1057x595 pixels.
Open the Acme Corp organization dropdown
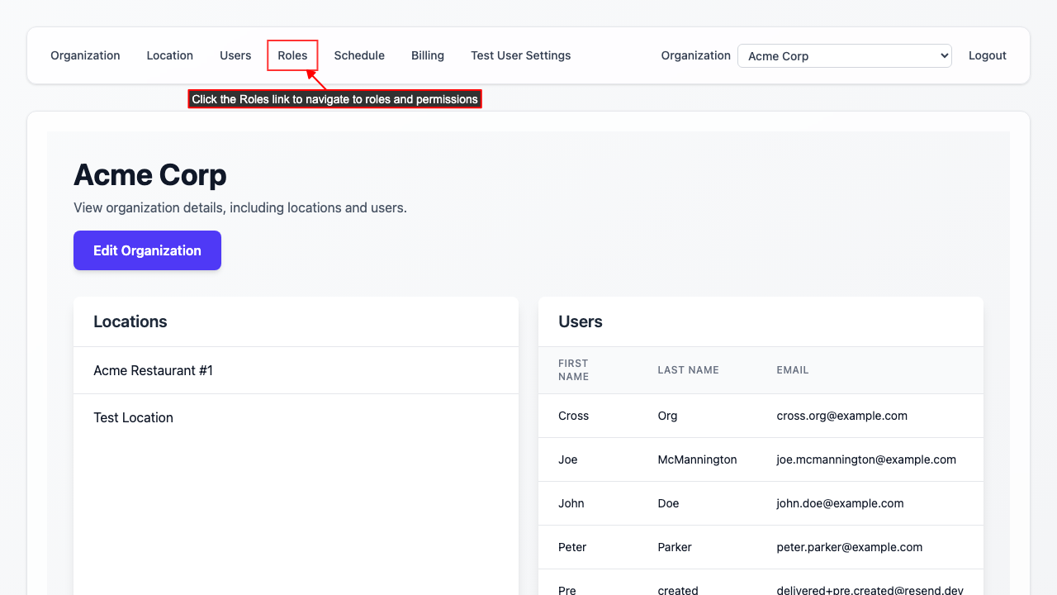[844, 55]
